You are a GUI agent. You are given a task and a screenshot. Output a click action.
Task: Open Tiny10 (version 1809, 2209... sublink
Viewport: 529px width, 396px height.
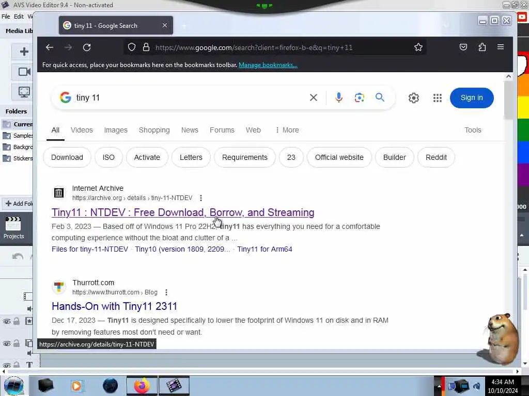click(182, 249)
